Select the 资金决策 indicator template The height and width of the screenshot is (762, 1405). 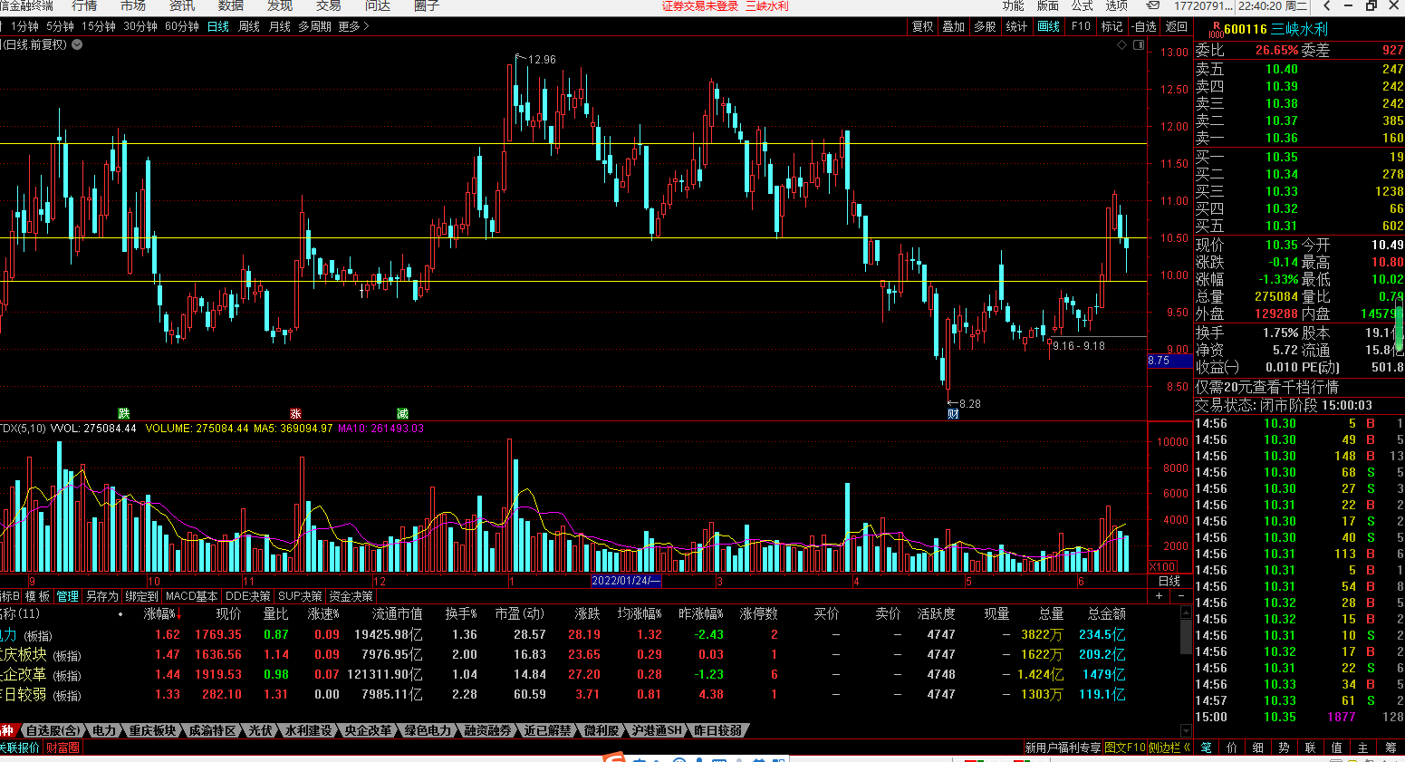[351, 596]
